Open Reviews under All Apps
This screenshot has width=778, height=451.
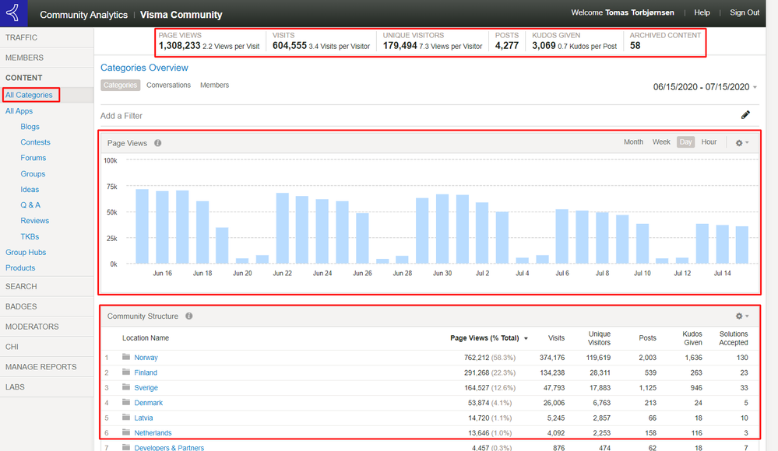tap(35, 221)
